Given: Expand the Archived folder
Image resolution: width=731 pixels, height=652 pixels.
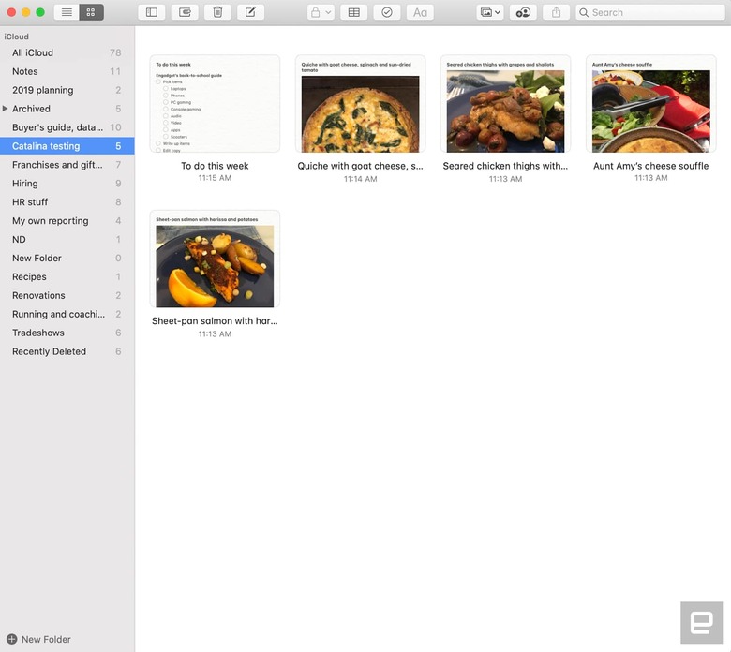Looking at the screenshot, I should tap(5, 109).
